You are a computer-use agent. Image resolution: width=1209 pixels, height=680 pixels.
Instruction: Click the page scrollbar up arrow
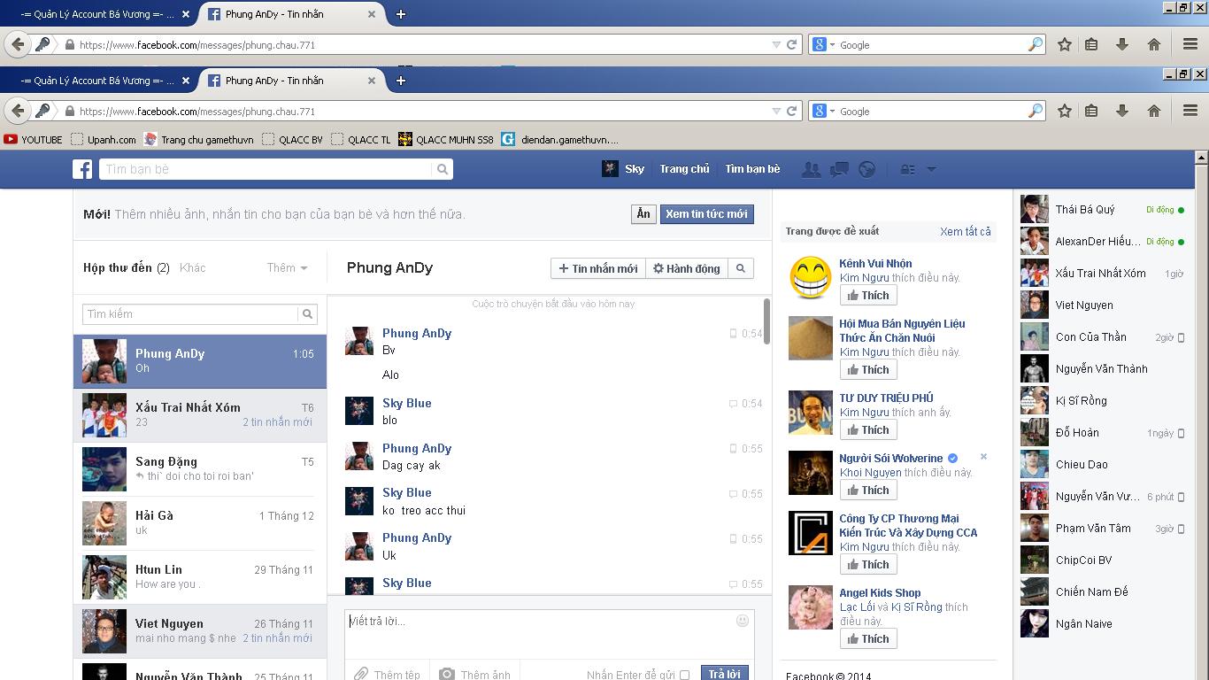1201,158
